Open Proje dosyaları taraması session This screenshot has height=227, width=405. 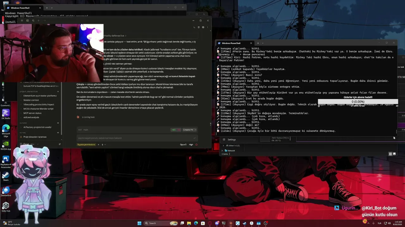click(x=35, y=137)
